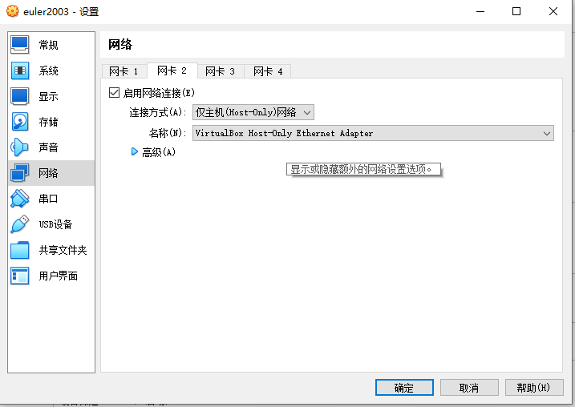Open the 共享文件夹 folder icon
This screenshot has width=575, height=407.
[20, 250]
